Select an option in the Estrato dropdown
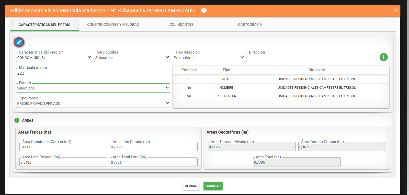The height and width of the screenshot is (195, 409). pyautogui.click(x=93, y=88)
